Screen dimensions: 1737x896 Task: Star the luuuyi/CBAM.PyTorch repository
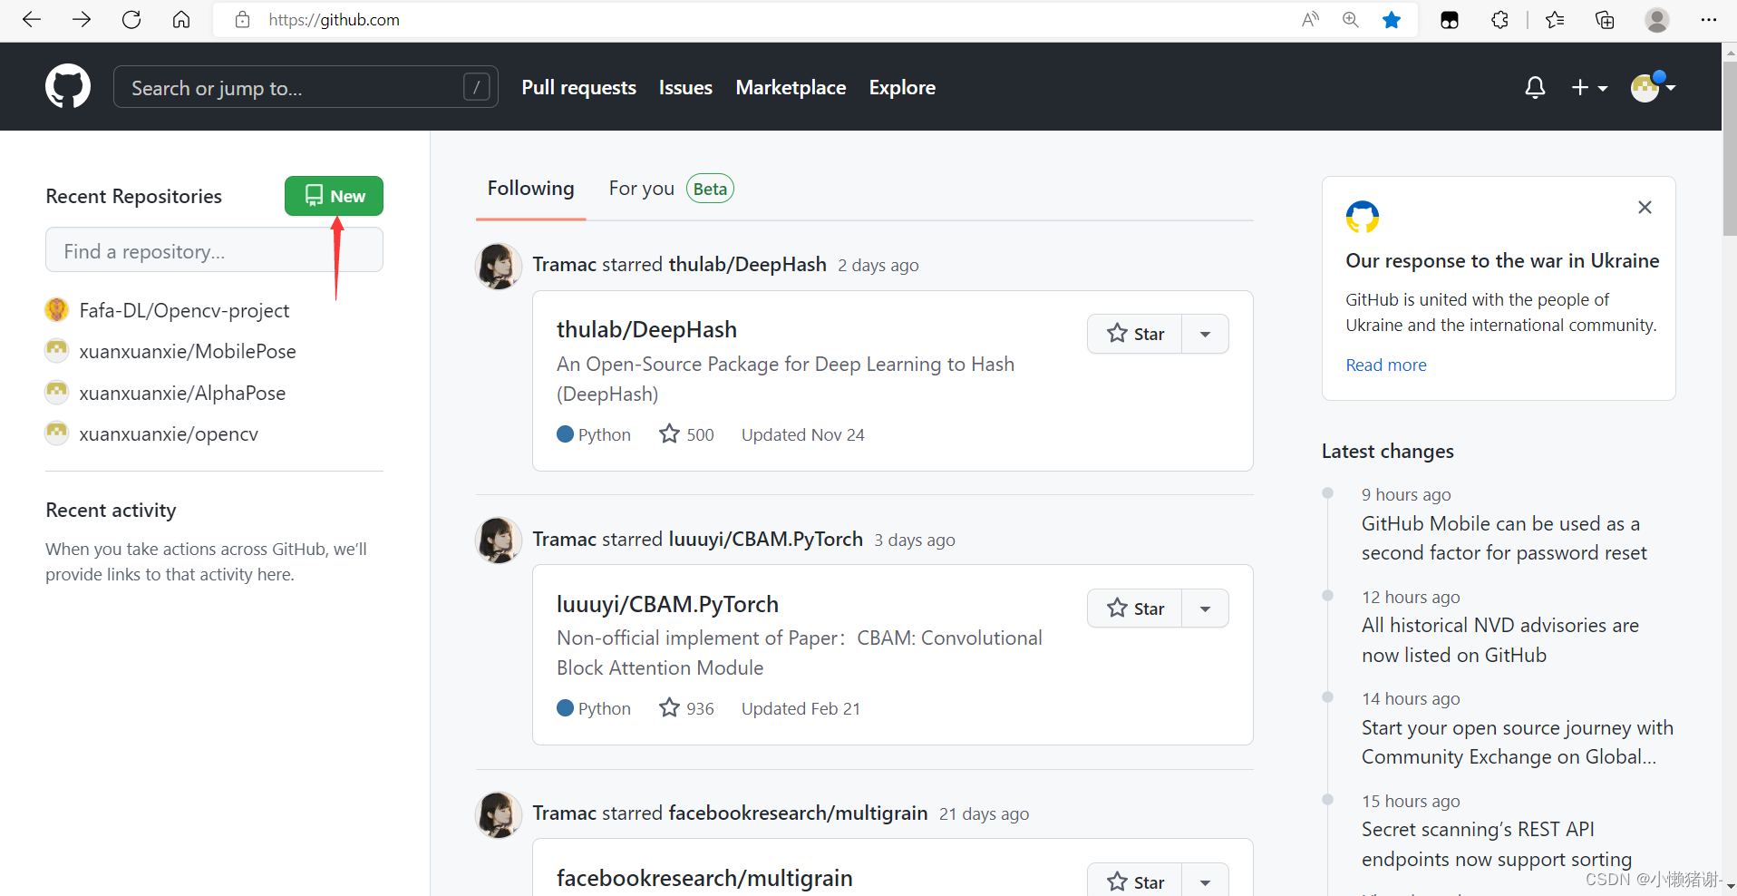1135,609
